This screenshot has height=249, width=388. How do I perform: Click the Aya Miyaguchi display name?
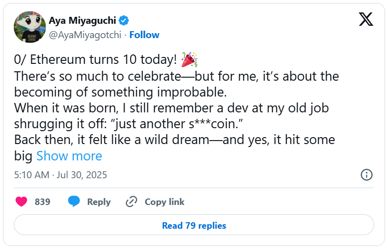82,20
